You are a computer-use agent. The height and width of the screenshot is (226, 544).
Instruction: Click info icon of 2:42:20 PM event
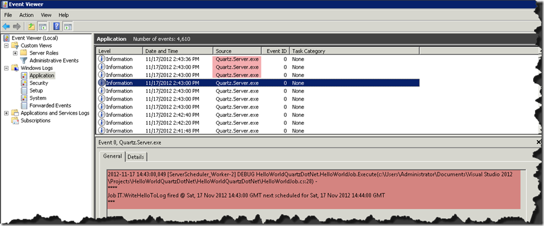click(x=102, y=123)
